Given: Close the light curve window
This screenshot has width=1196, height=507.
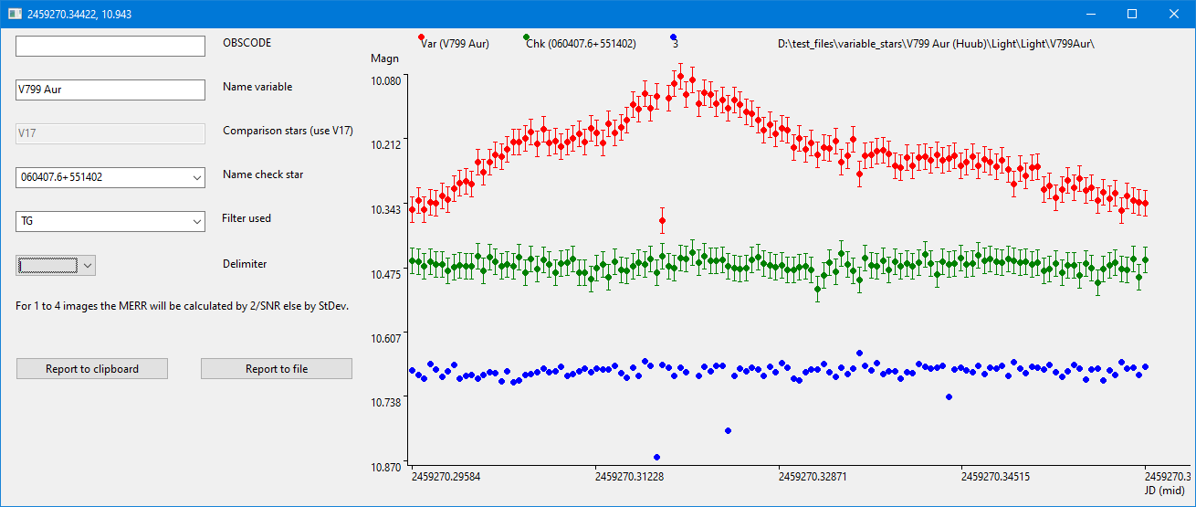Looking at the screenshot, I should 1174,14.
